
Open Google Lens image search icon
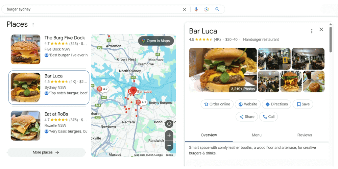(x=207, y=9)
